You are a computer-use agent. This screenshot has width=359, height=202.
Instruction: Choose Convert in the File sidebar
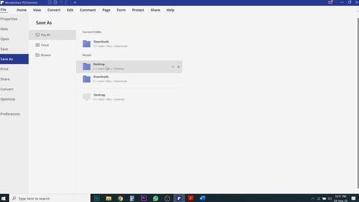14,89
